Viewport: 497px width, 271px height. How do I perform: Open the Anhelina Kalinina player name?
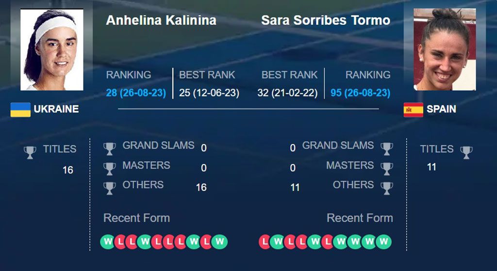[x=161, y=20]
